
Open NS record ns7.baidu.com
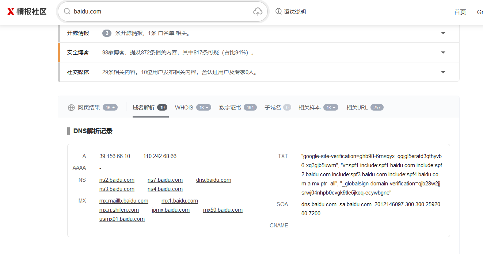(x=165, y=180)
